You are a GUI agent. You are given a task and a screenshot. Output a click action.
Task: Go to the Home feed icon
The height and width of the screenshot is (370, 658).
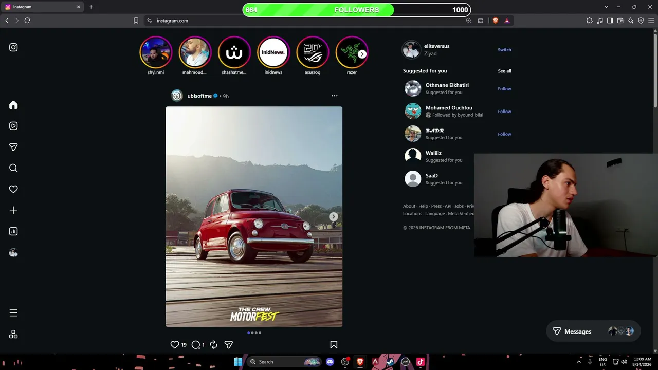pyautogui.click(x=13, y=105)
